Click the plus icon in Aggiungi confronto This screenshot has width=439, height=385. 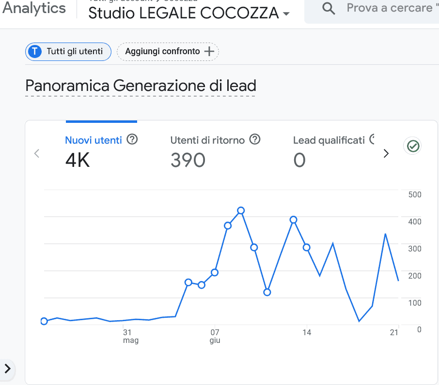tap(209, 51)
